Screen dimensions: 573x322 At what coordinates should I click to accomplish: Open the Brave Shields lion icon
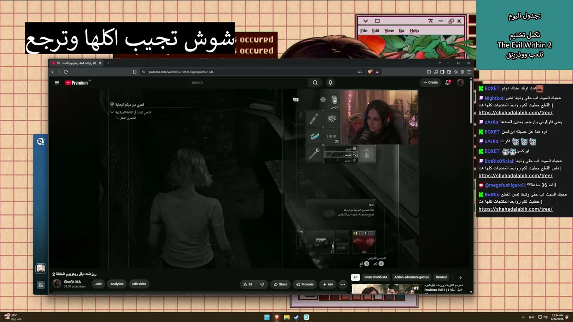[x=370, y=72]
